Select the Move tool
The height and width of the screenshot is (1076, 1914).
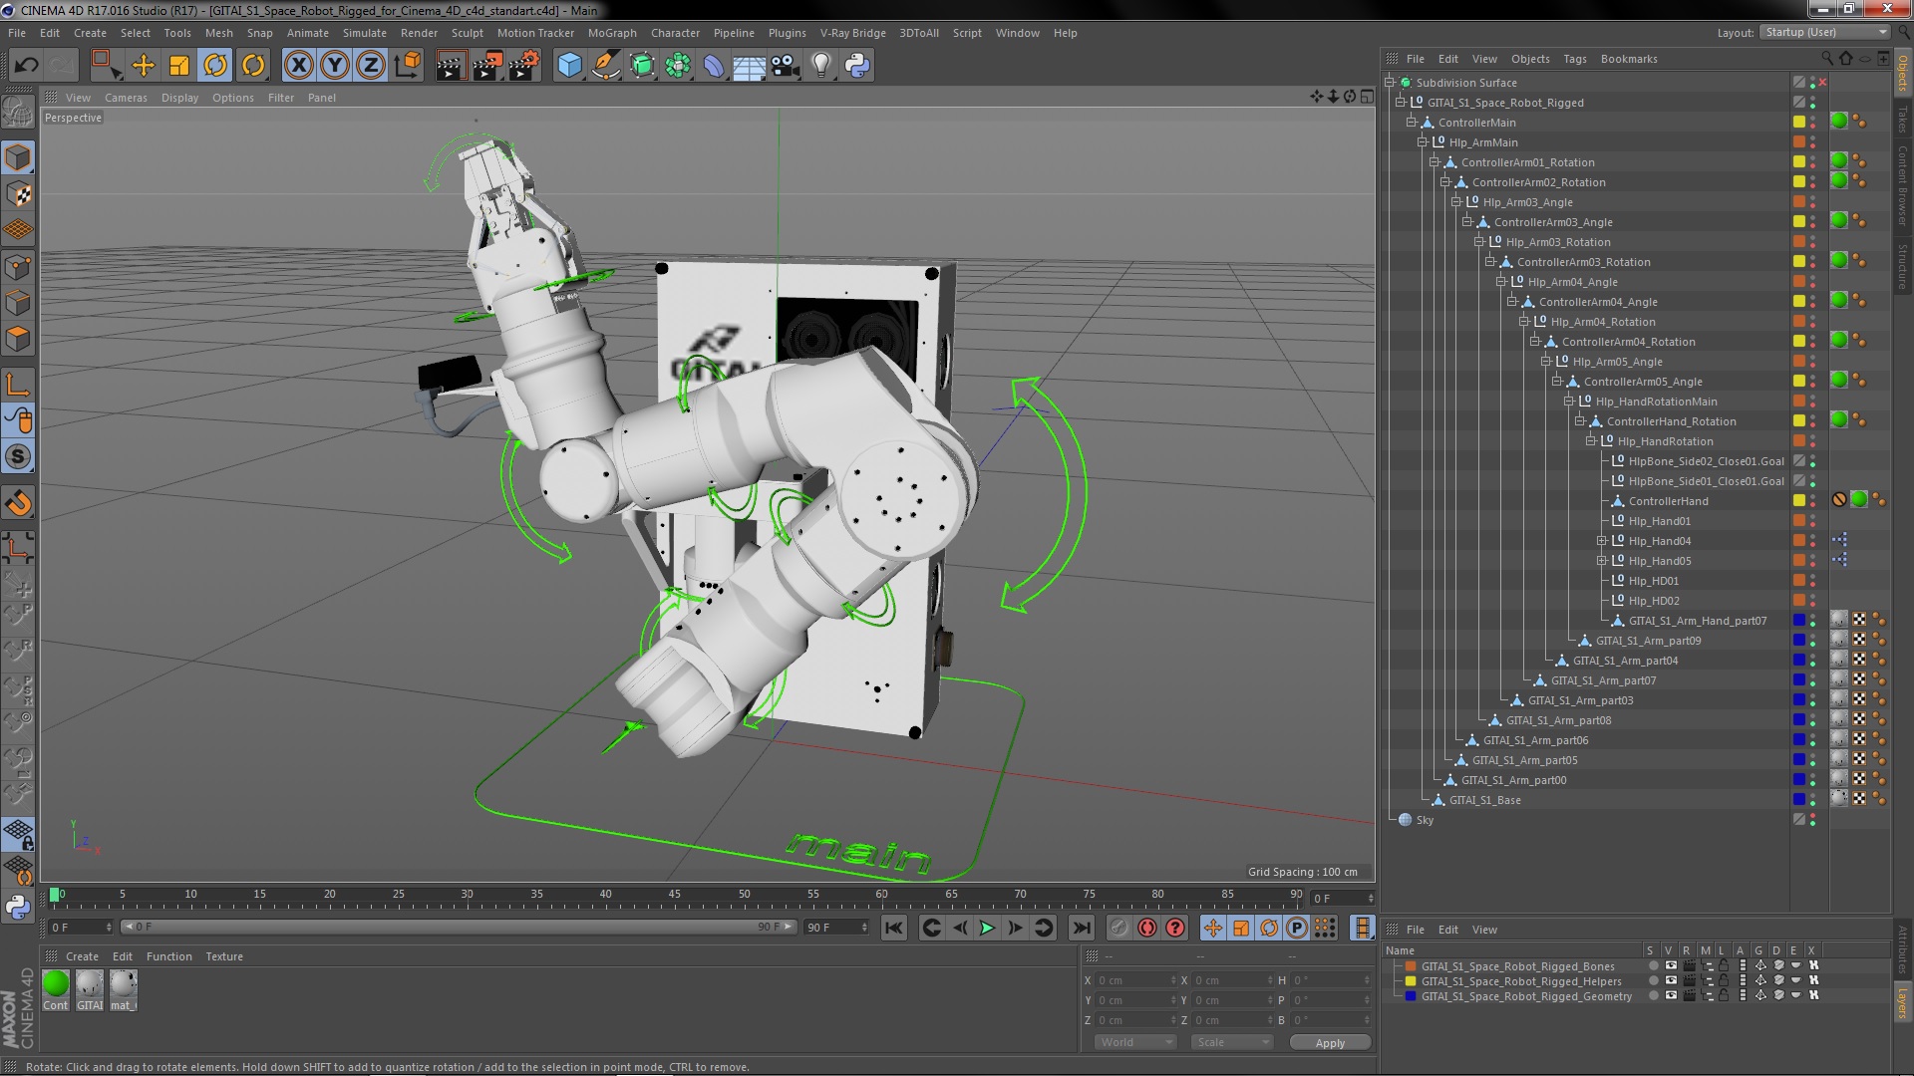tap(144, 66)
